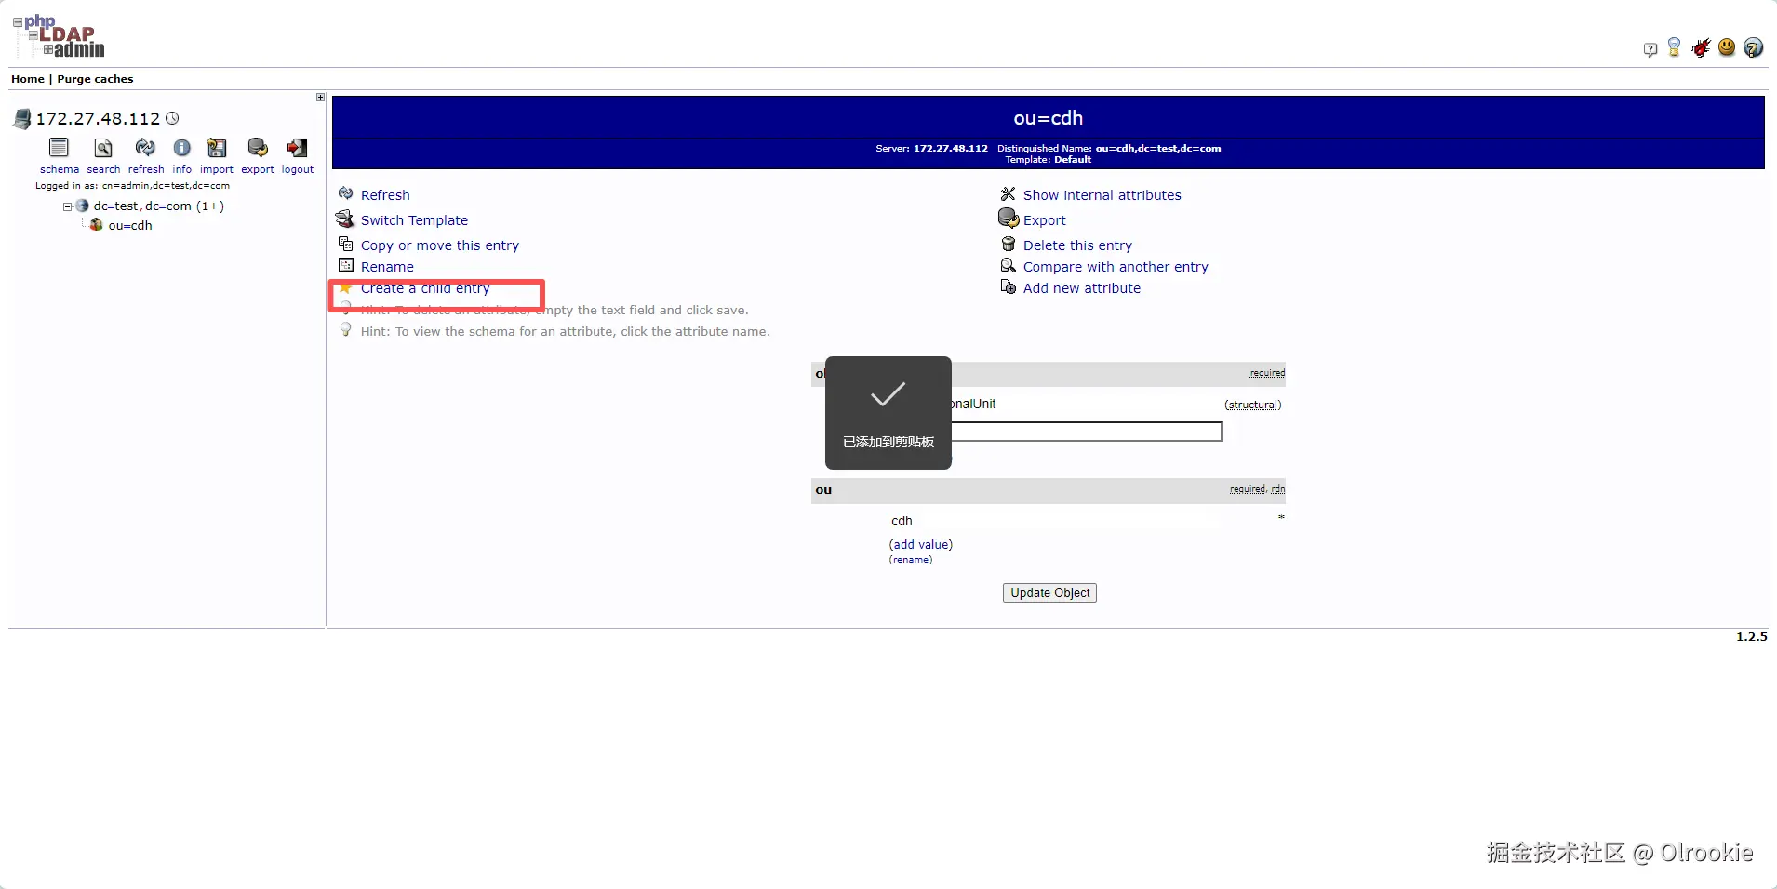Click the red bug report icon
This screenshot has width=1777, height=889.
pos(1701,47)
